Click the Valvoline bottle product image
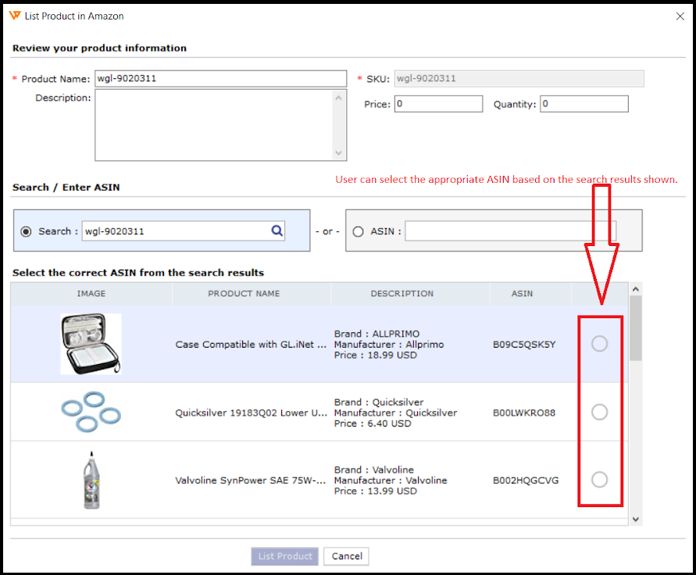Screen dimensions: 696x575 click(x=91, y=480)
